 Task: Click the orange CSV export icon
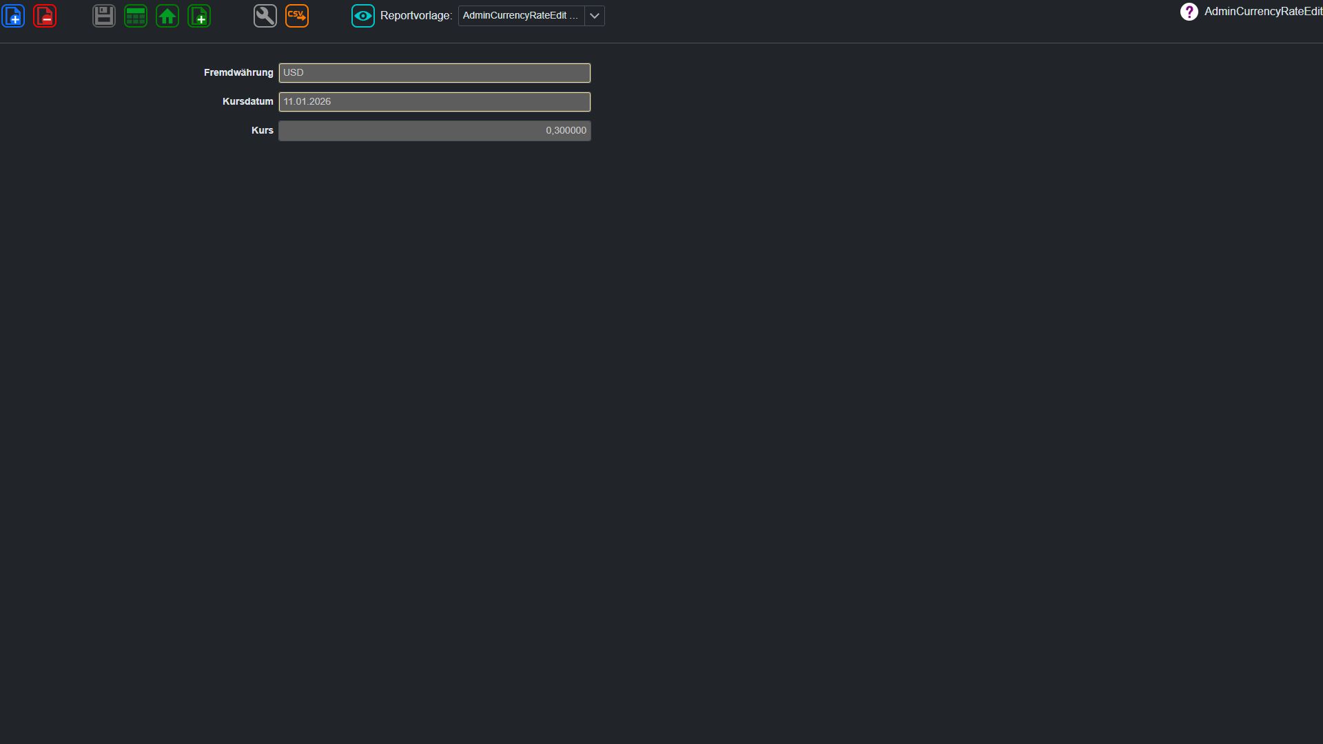click(297, 16)
